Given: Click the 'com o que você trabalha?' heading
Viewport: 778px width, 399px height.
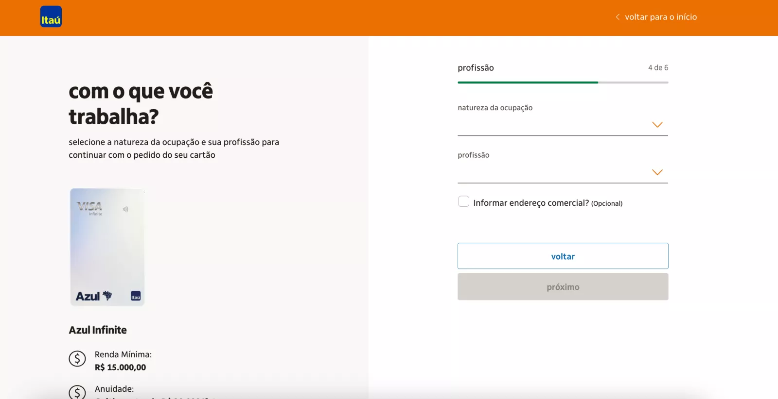Looking at the screenshot, I should (x=141, y=104).
